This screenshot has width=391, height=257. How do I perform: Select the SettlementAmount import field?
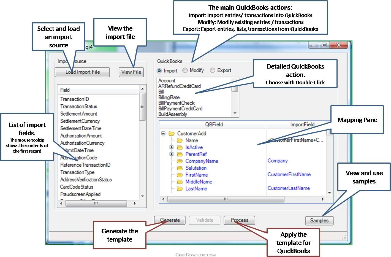(78, 114)
